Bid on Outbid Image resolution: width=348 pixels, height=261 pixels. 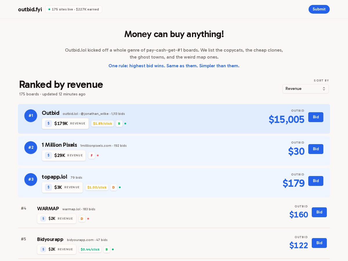[x=316, y=117]
